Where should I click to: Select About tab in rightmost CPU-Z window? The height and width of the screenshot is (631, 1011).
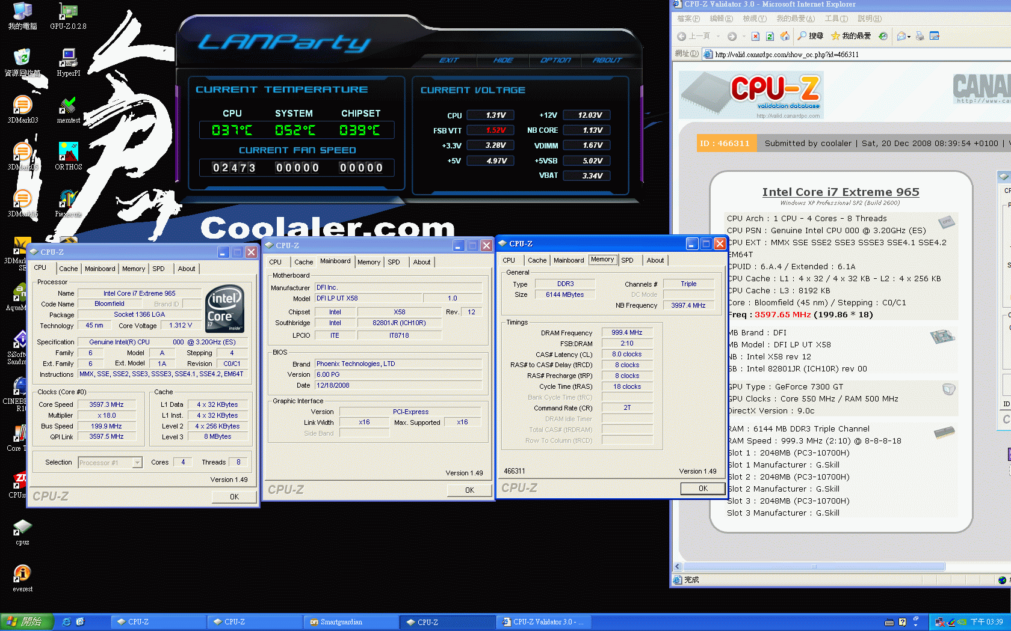pos(655,260)
